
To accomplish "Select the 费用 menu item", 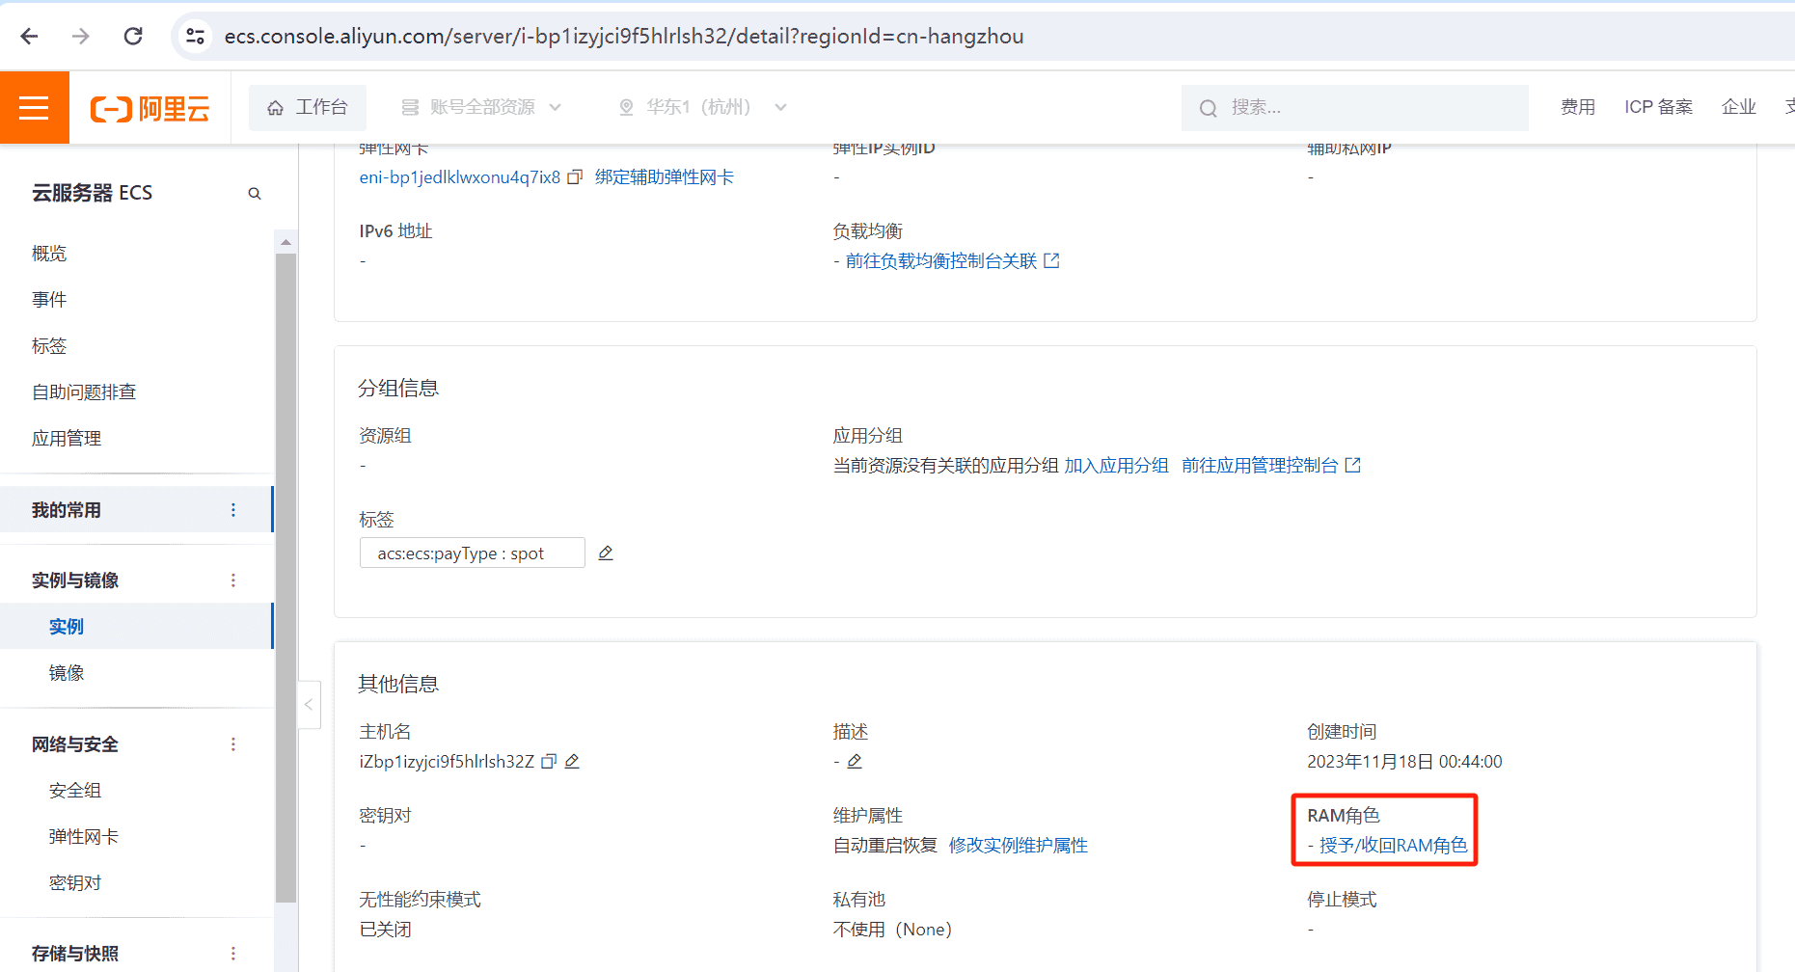I will coord(1578,107).
